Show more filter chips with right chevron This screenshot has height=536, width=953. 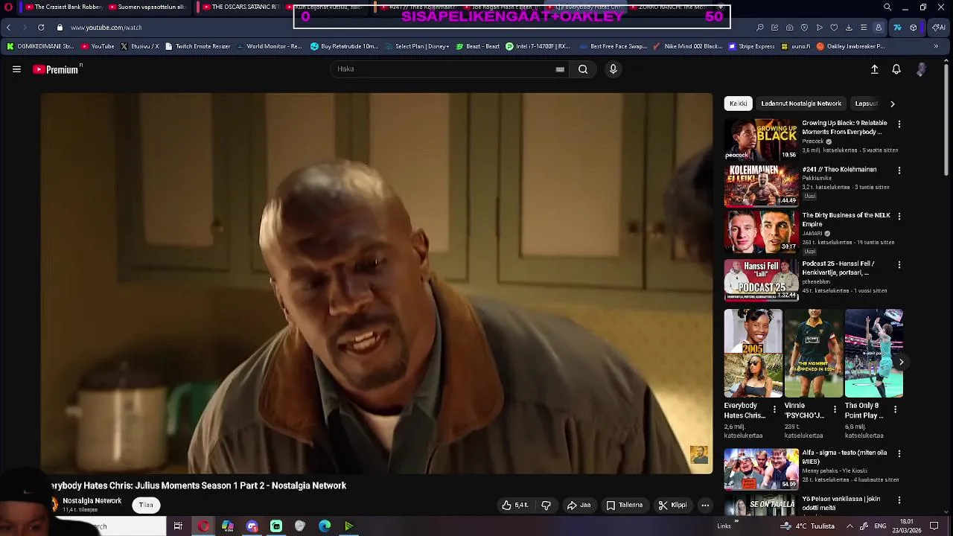tap(893, 103)
